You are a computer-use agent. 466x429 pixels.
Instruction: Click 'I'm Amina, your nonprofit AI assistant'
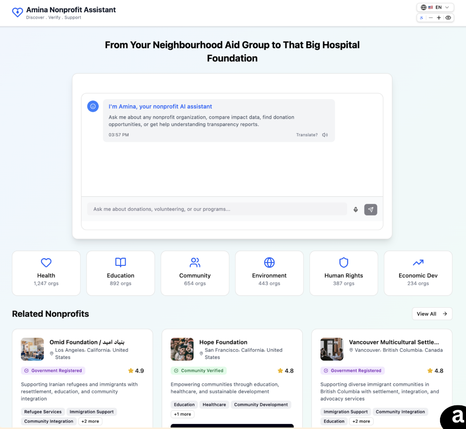coord(160,106)
